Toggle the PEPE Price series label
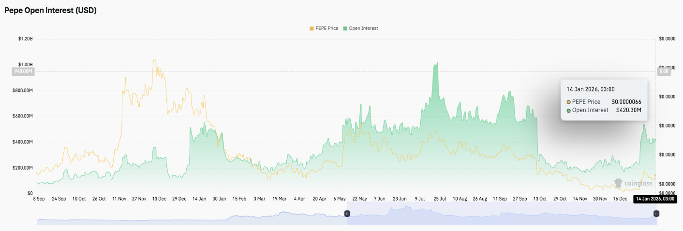Viewport: 683px width, 231px height. [327, 29]
